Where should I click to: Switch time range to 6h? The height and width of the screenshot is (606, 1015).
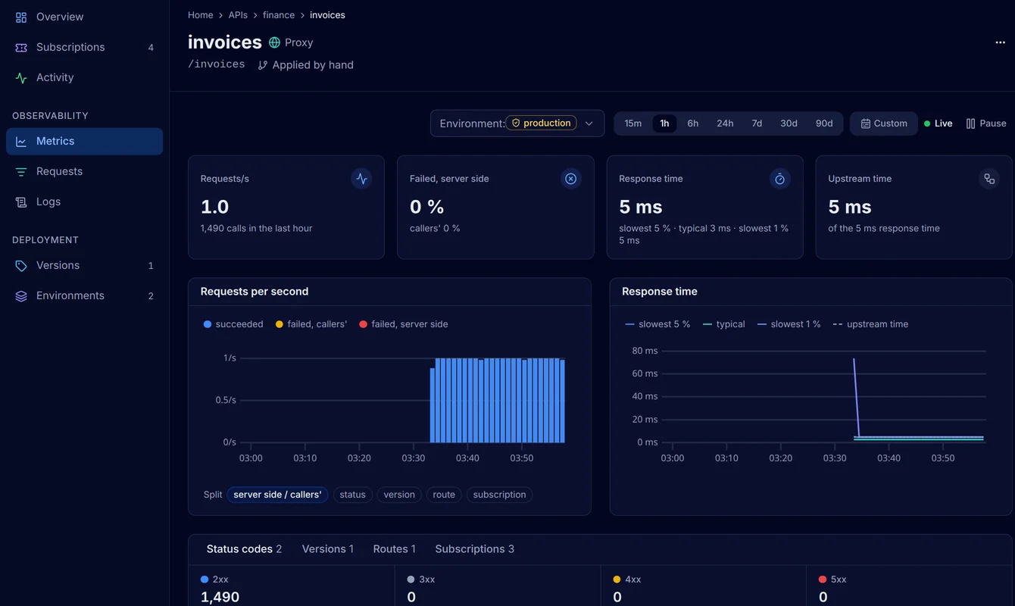point(693,123)
